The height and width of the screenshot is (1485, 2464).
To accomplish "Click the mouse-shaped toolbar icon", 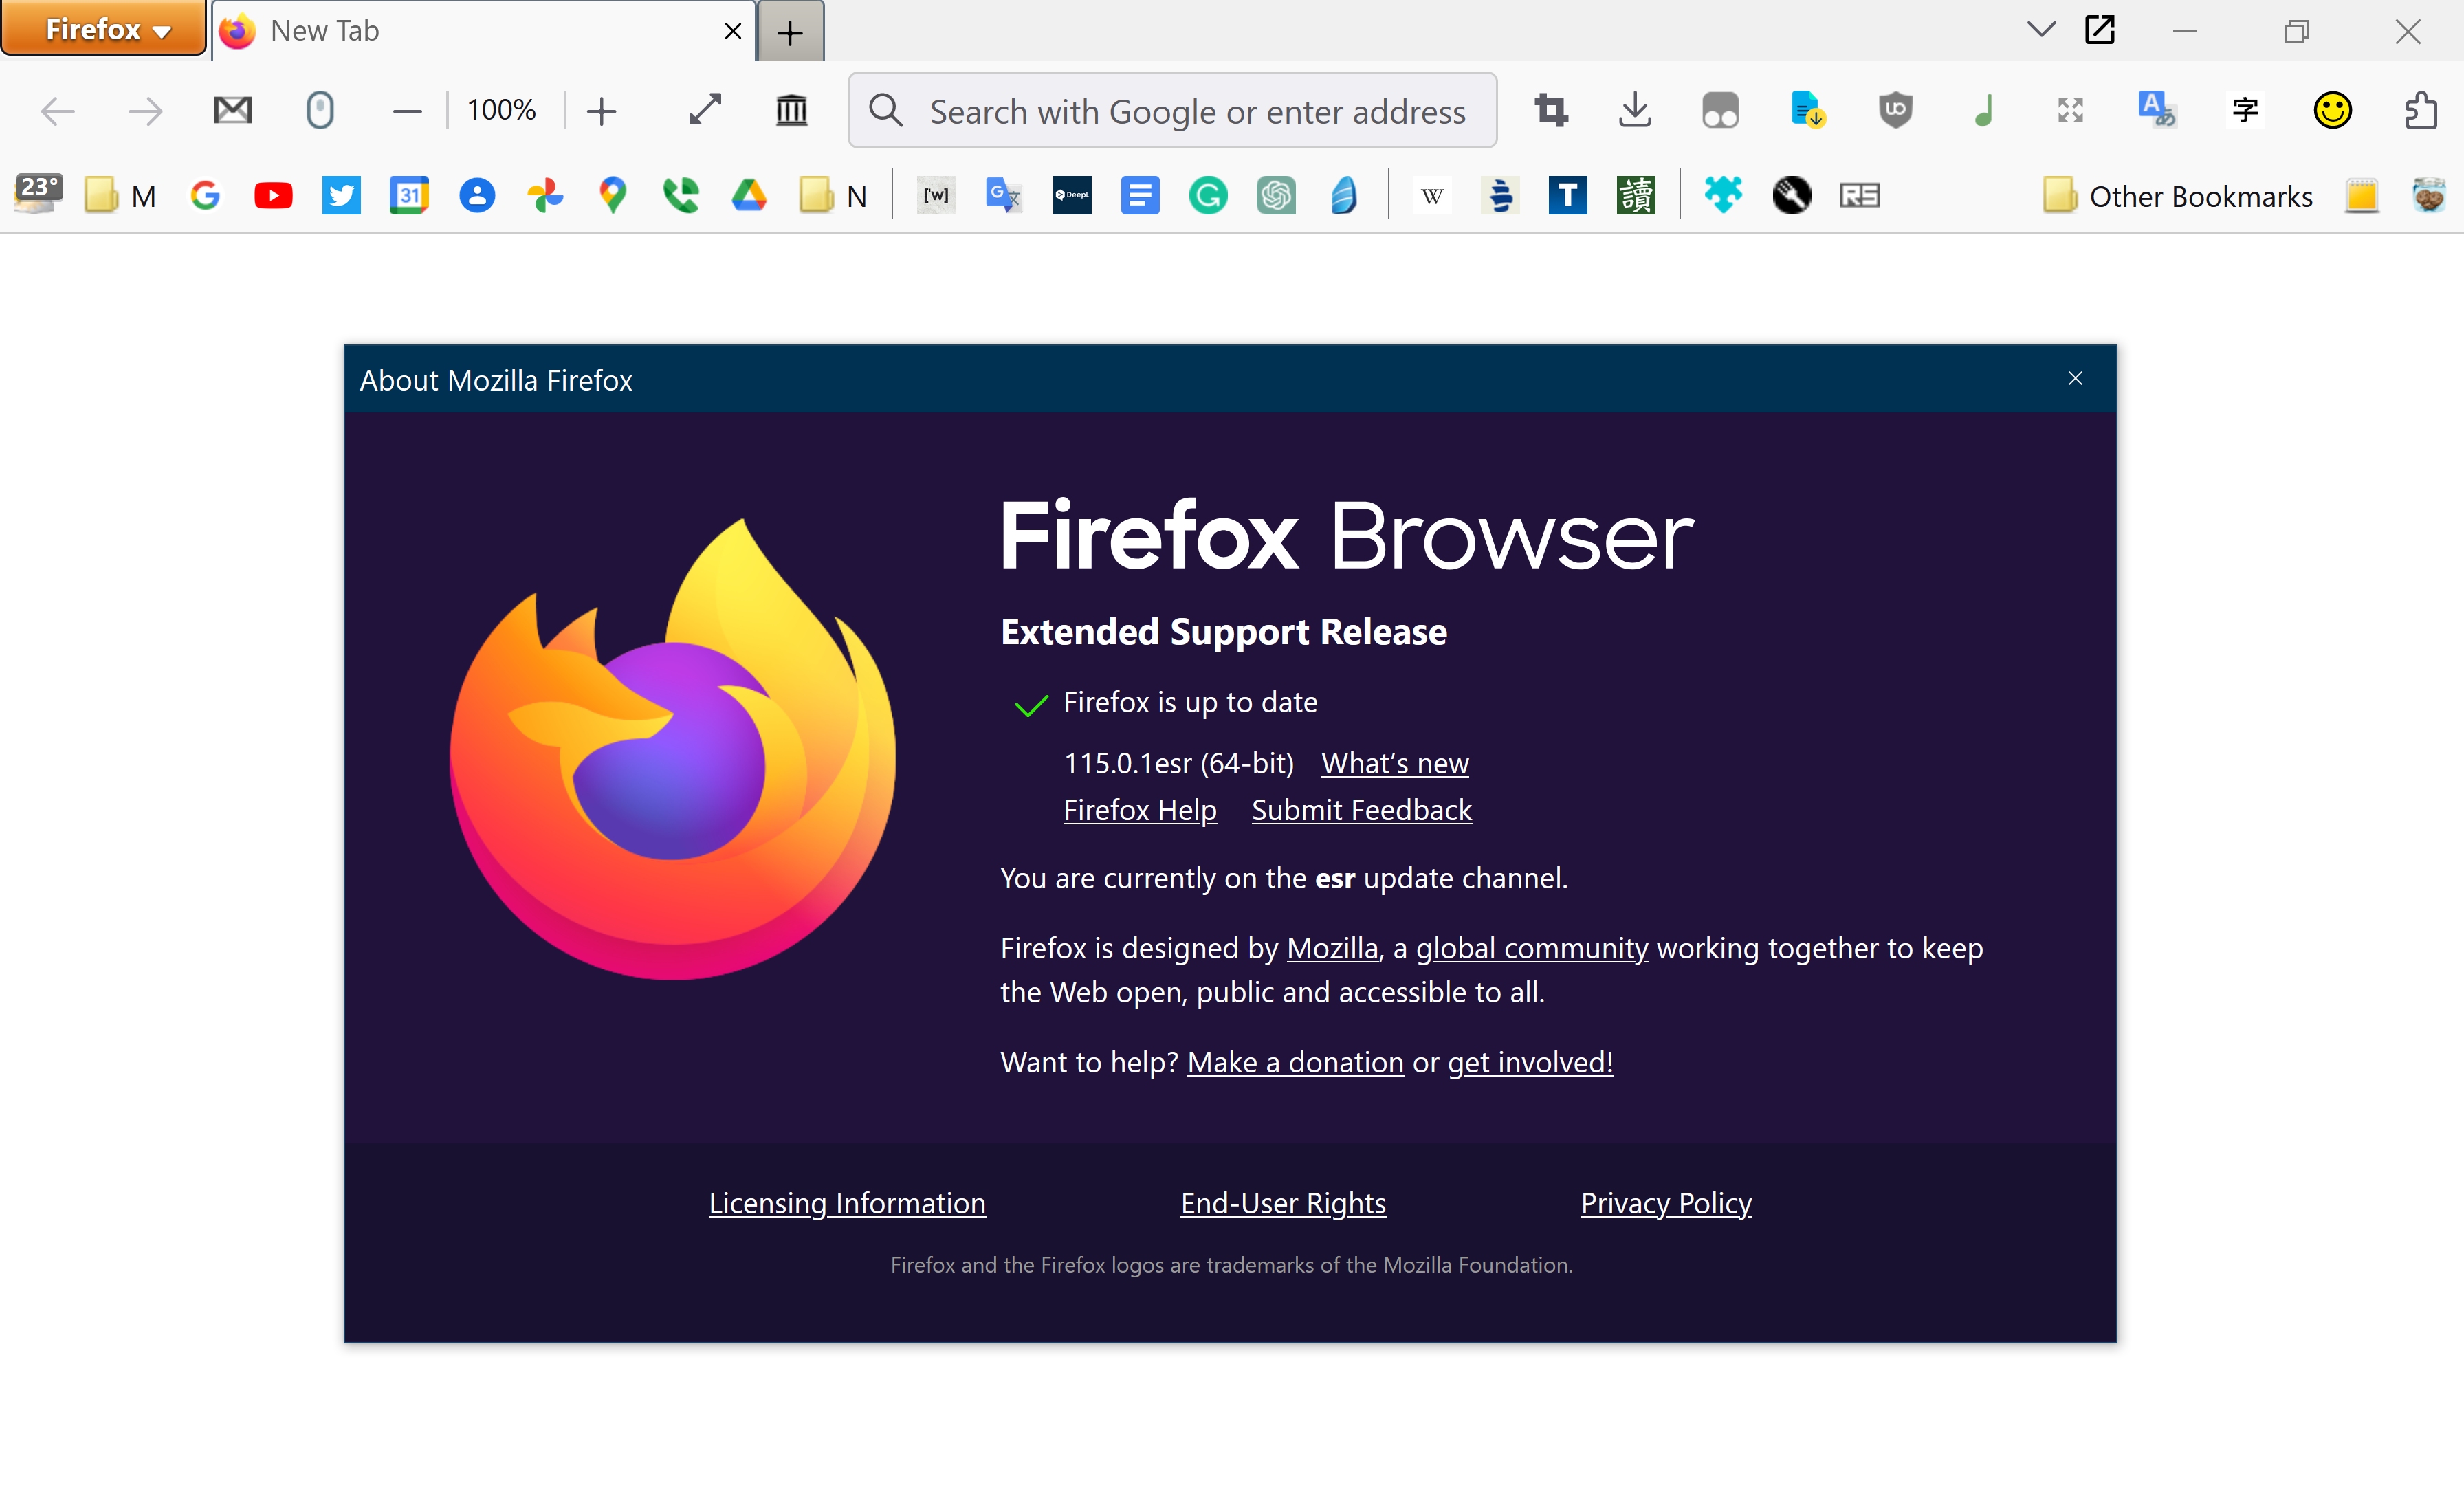I will point(320,110).
